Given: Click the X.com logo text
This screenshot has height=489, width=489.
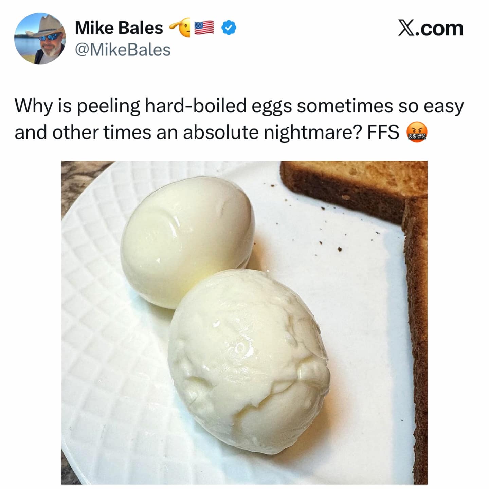Looking at the screenshot, I should point(430,28).
